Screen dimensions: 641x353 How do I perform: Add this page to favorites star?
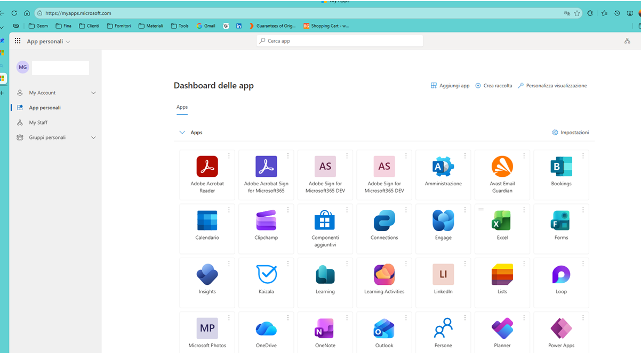point(577,13)
